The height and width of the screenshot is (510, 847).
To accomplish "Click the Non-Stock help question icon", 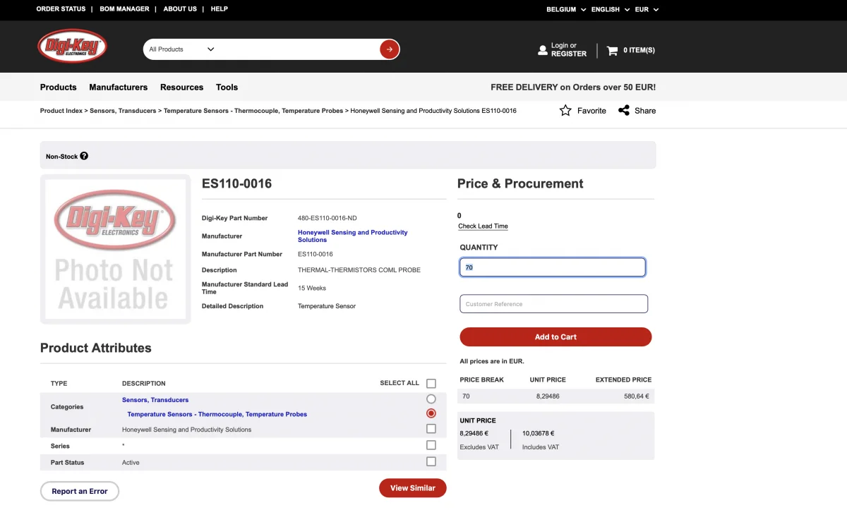I will [84, 156].
